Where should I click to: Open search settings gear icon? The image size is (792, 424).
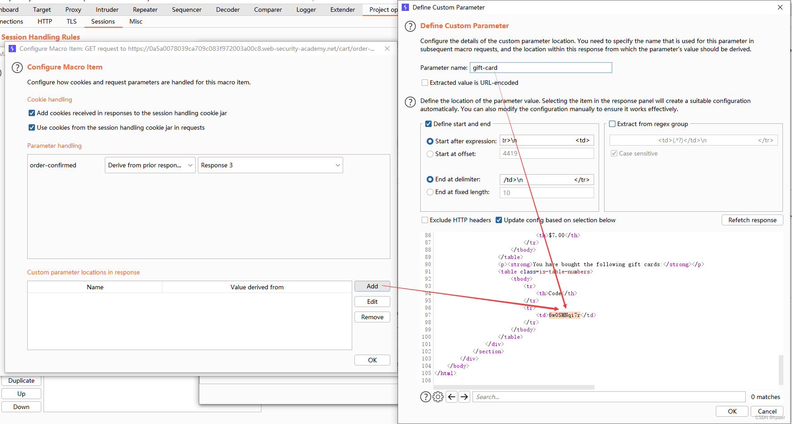click(438, 397)
